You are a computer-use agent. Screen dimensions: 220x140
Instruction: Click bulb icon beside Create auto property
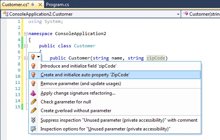(x=33, y=75)
